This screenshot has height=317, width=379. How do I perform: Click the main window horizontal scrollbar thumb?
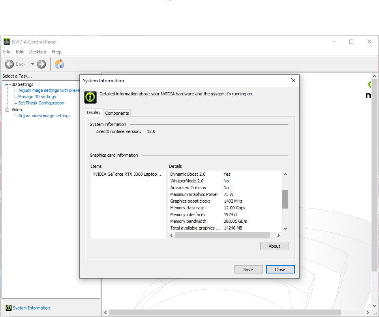pyautogui.click(x=225, y=312)
